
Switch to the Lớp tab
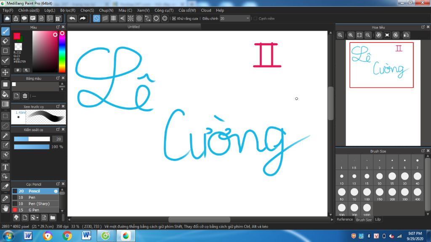tap(378, 219)
